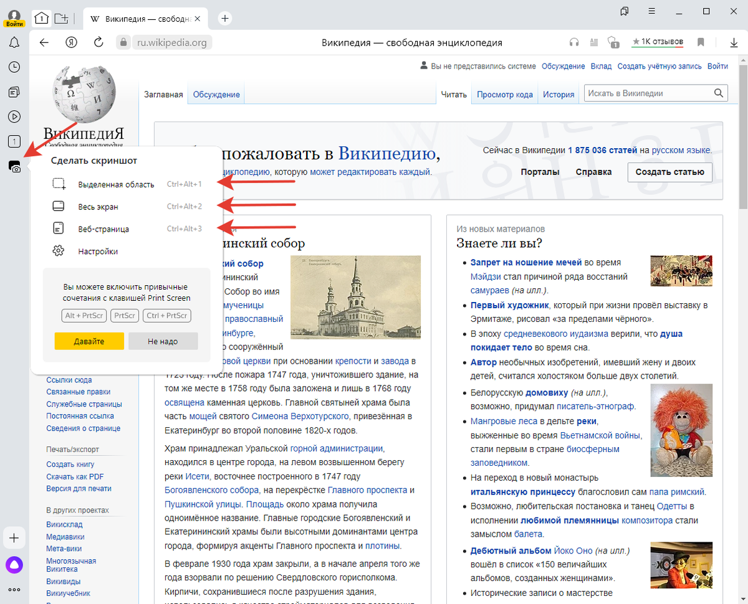Launch Alice assistant from the sidebar
This screenshot has width=748, height=604.
tap(14, 565)
